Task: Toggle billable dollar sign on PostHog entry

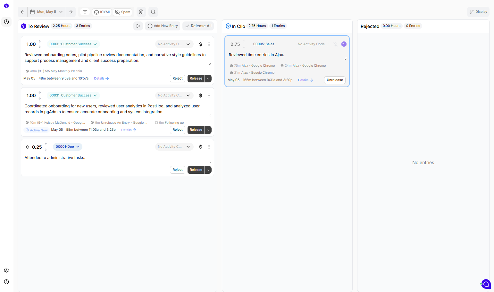Action: [x=201, y=96]
